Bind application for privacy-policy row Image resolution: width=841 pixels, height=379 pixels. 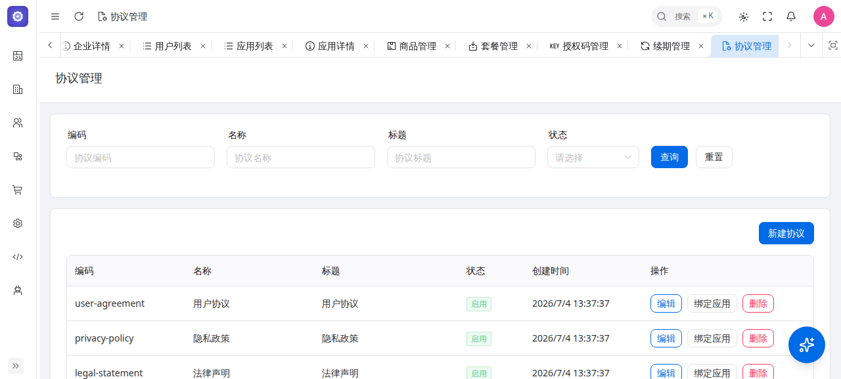[712, 338]
